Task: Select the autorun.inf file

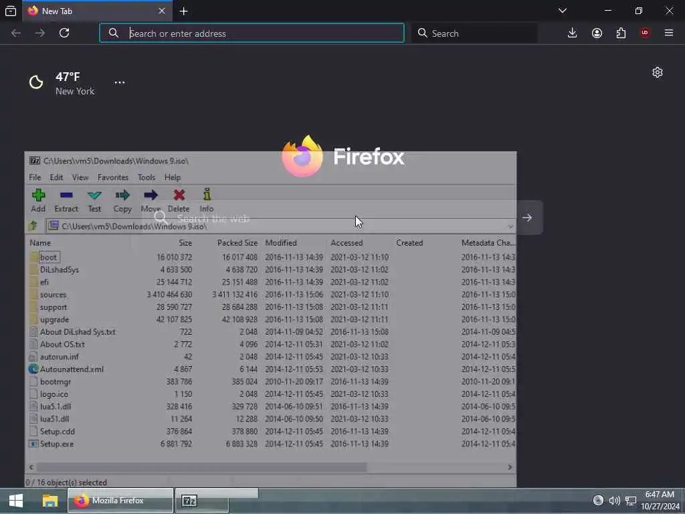Action: (x=60, y=357)
